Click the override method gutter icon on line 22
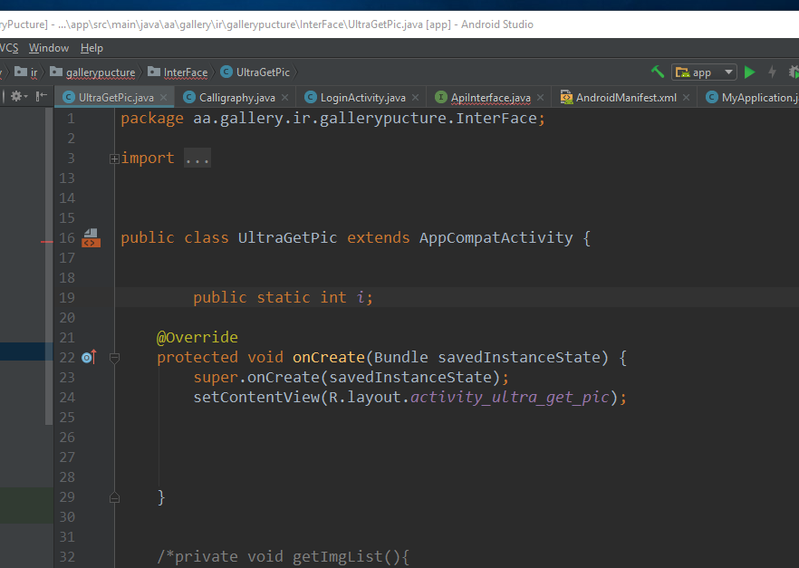This screenshot has height=568, width=799. pos(89,358)
